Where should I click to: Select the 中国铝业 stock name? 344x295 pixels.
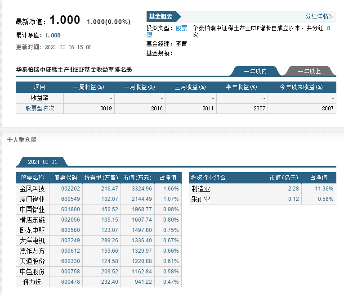pyautogui.click(x=32, y=209)
